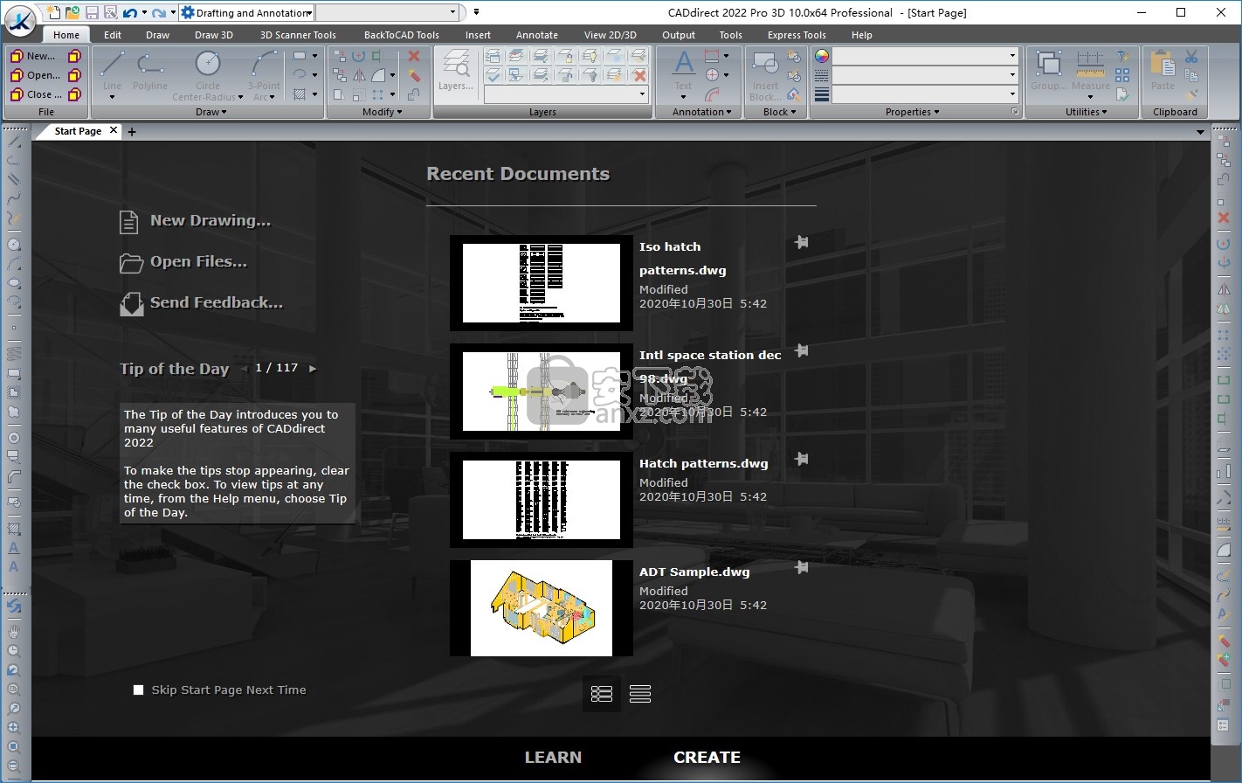Click the LEARN button
The width and height of the screenshot is (1242, 783).
[553, 758]
